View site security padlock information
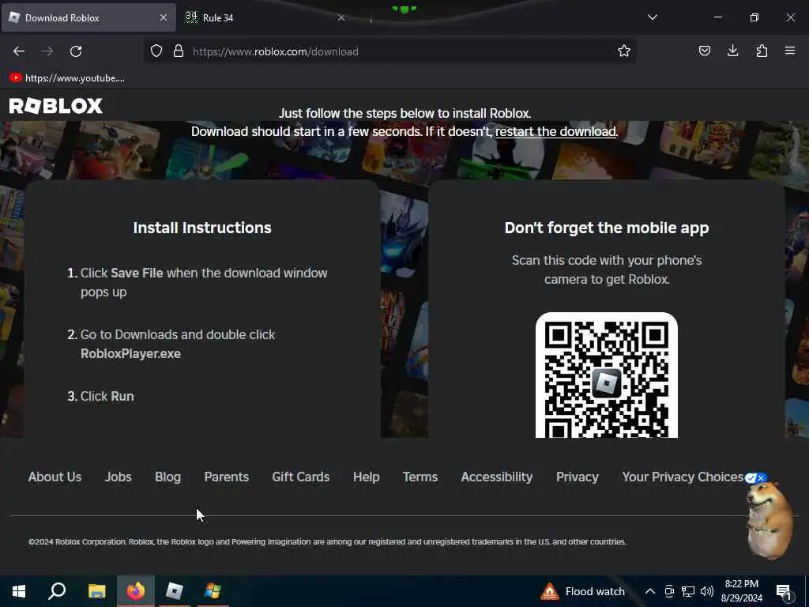The image size is (809, 607). click(179, 51)
